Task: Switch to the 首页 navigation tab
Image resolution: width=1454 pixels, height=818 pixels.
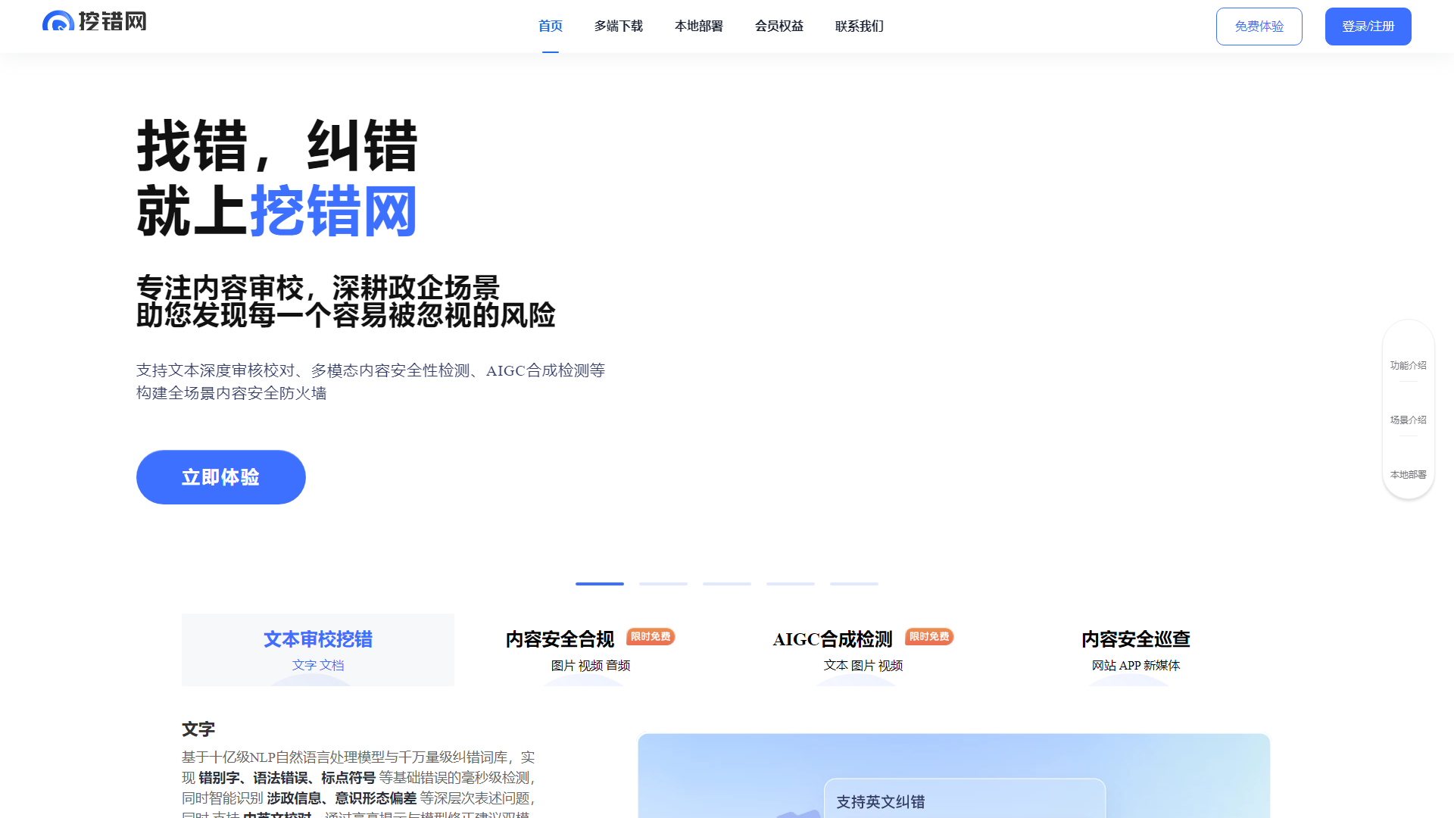Action: click(551, 26)
